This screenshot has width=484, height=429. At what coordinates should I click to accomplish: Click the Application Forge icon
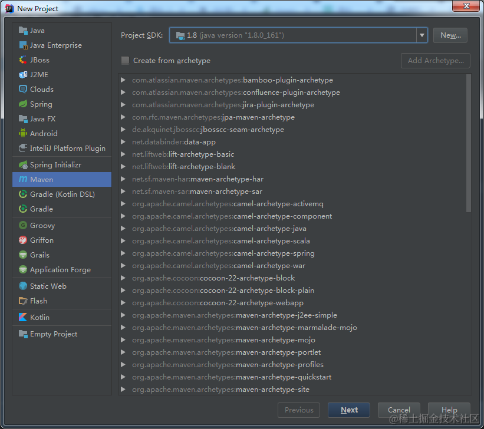coord(23,270)
